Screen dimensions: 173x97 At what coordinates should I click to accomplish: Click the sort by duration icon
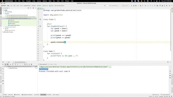[13, 64]
